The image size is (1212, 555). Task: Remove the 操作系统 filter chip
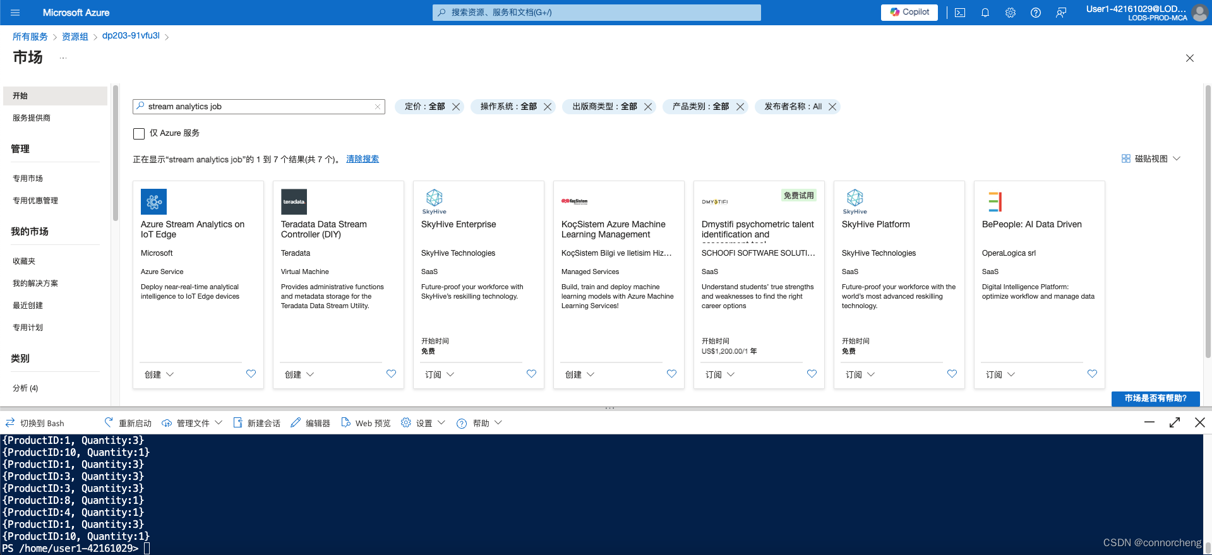coord(548,107)
